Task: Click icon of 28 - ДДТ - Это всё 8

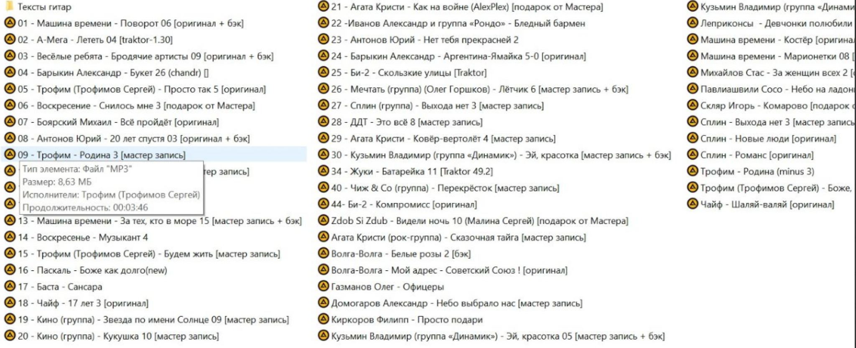Action: [324, 122]
